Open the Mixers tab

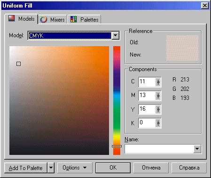point(53,19)
